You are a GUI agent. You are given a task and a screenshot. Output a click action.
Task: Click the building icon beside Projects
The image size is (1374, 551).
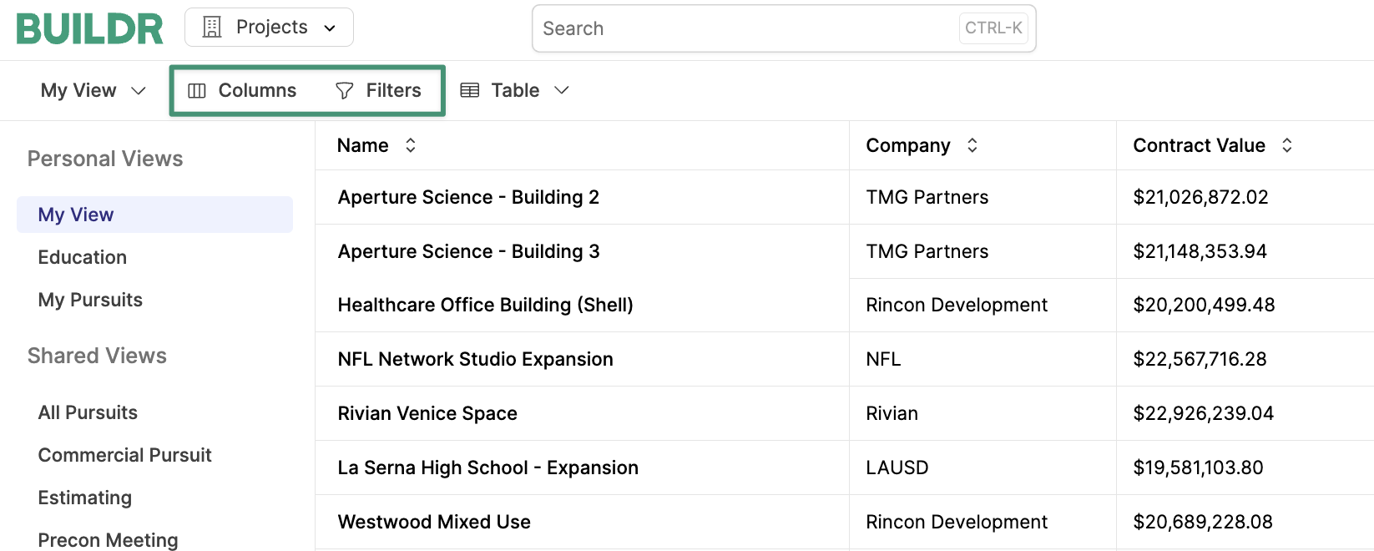point(212,28)
